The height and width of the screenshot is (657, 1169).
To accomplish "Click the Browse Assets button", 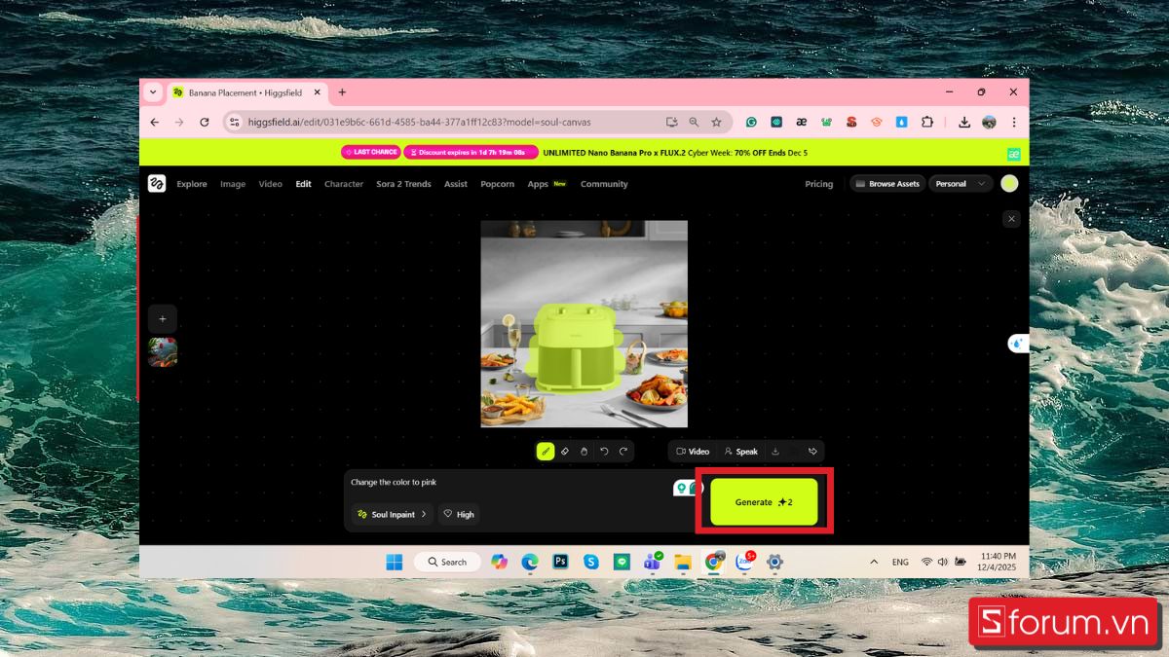I will point(886,183).
